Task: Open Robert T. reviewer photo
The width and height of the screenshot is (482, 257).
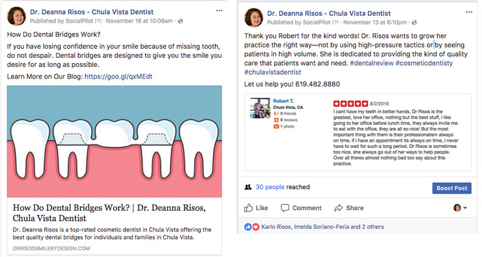Action: (260, 108)
